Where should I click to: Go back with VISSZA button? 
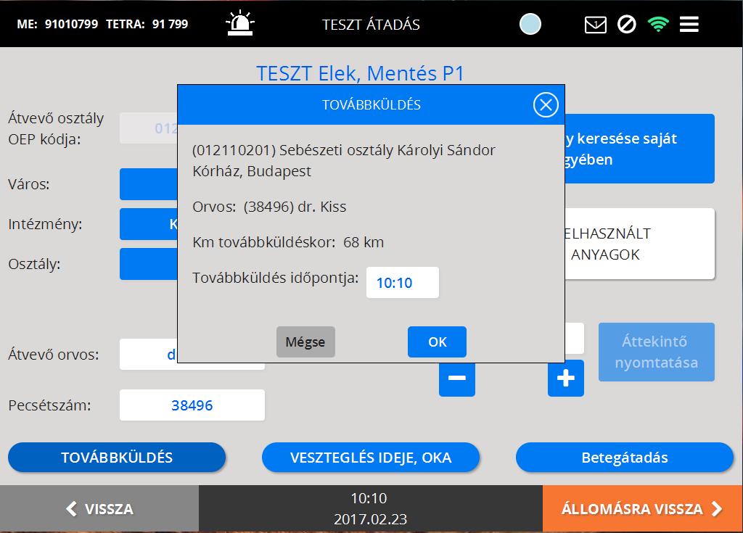[99, 508]
